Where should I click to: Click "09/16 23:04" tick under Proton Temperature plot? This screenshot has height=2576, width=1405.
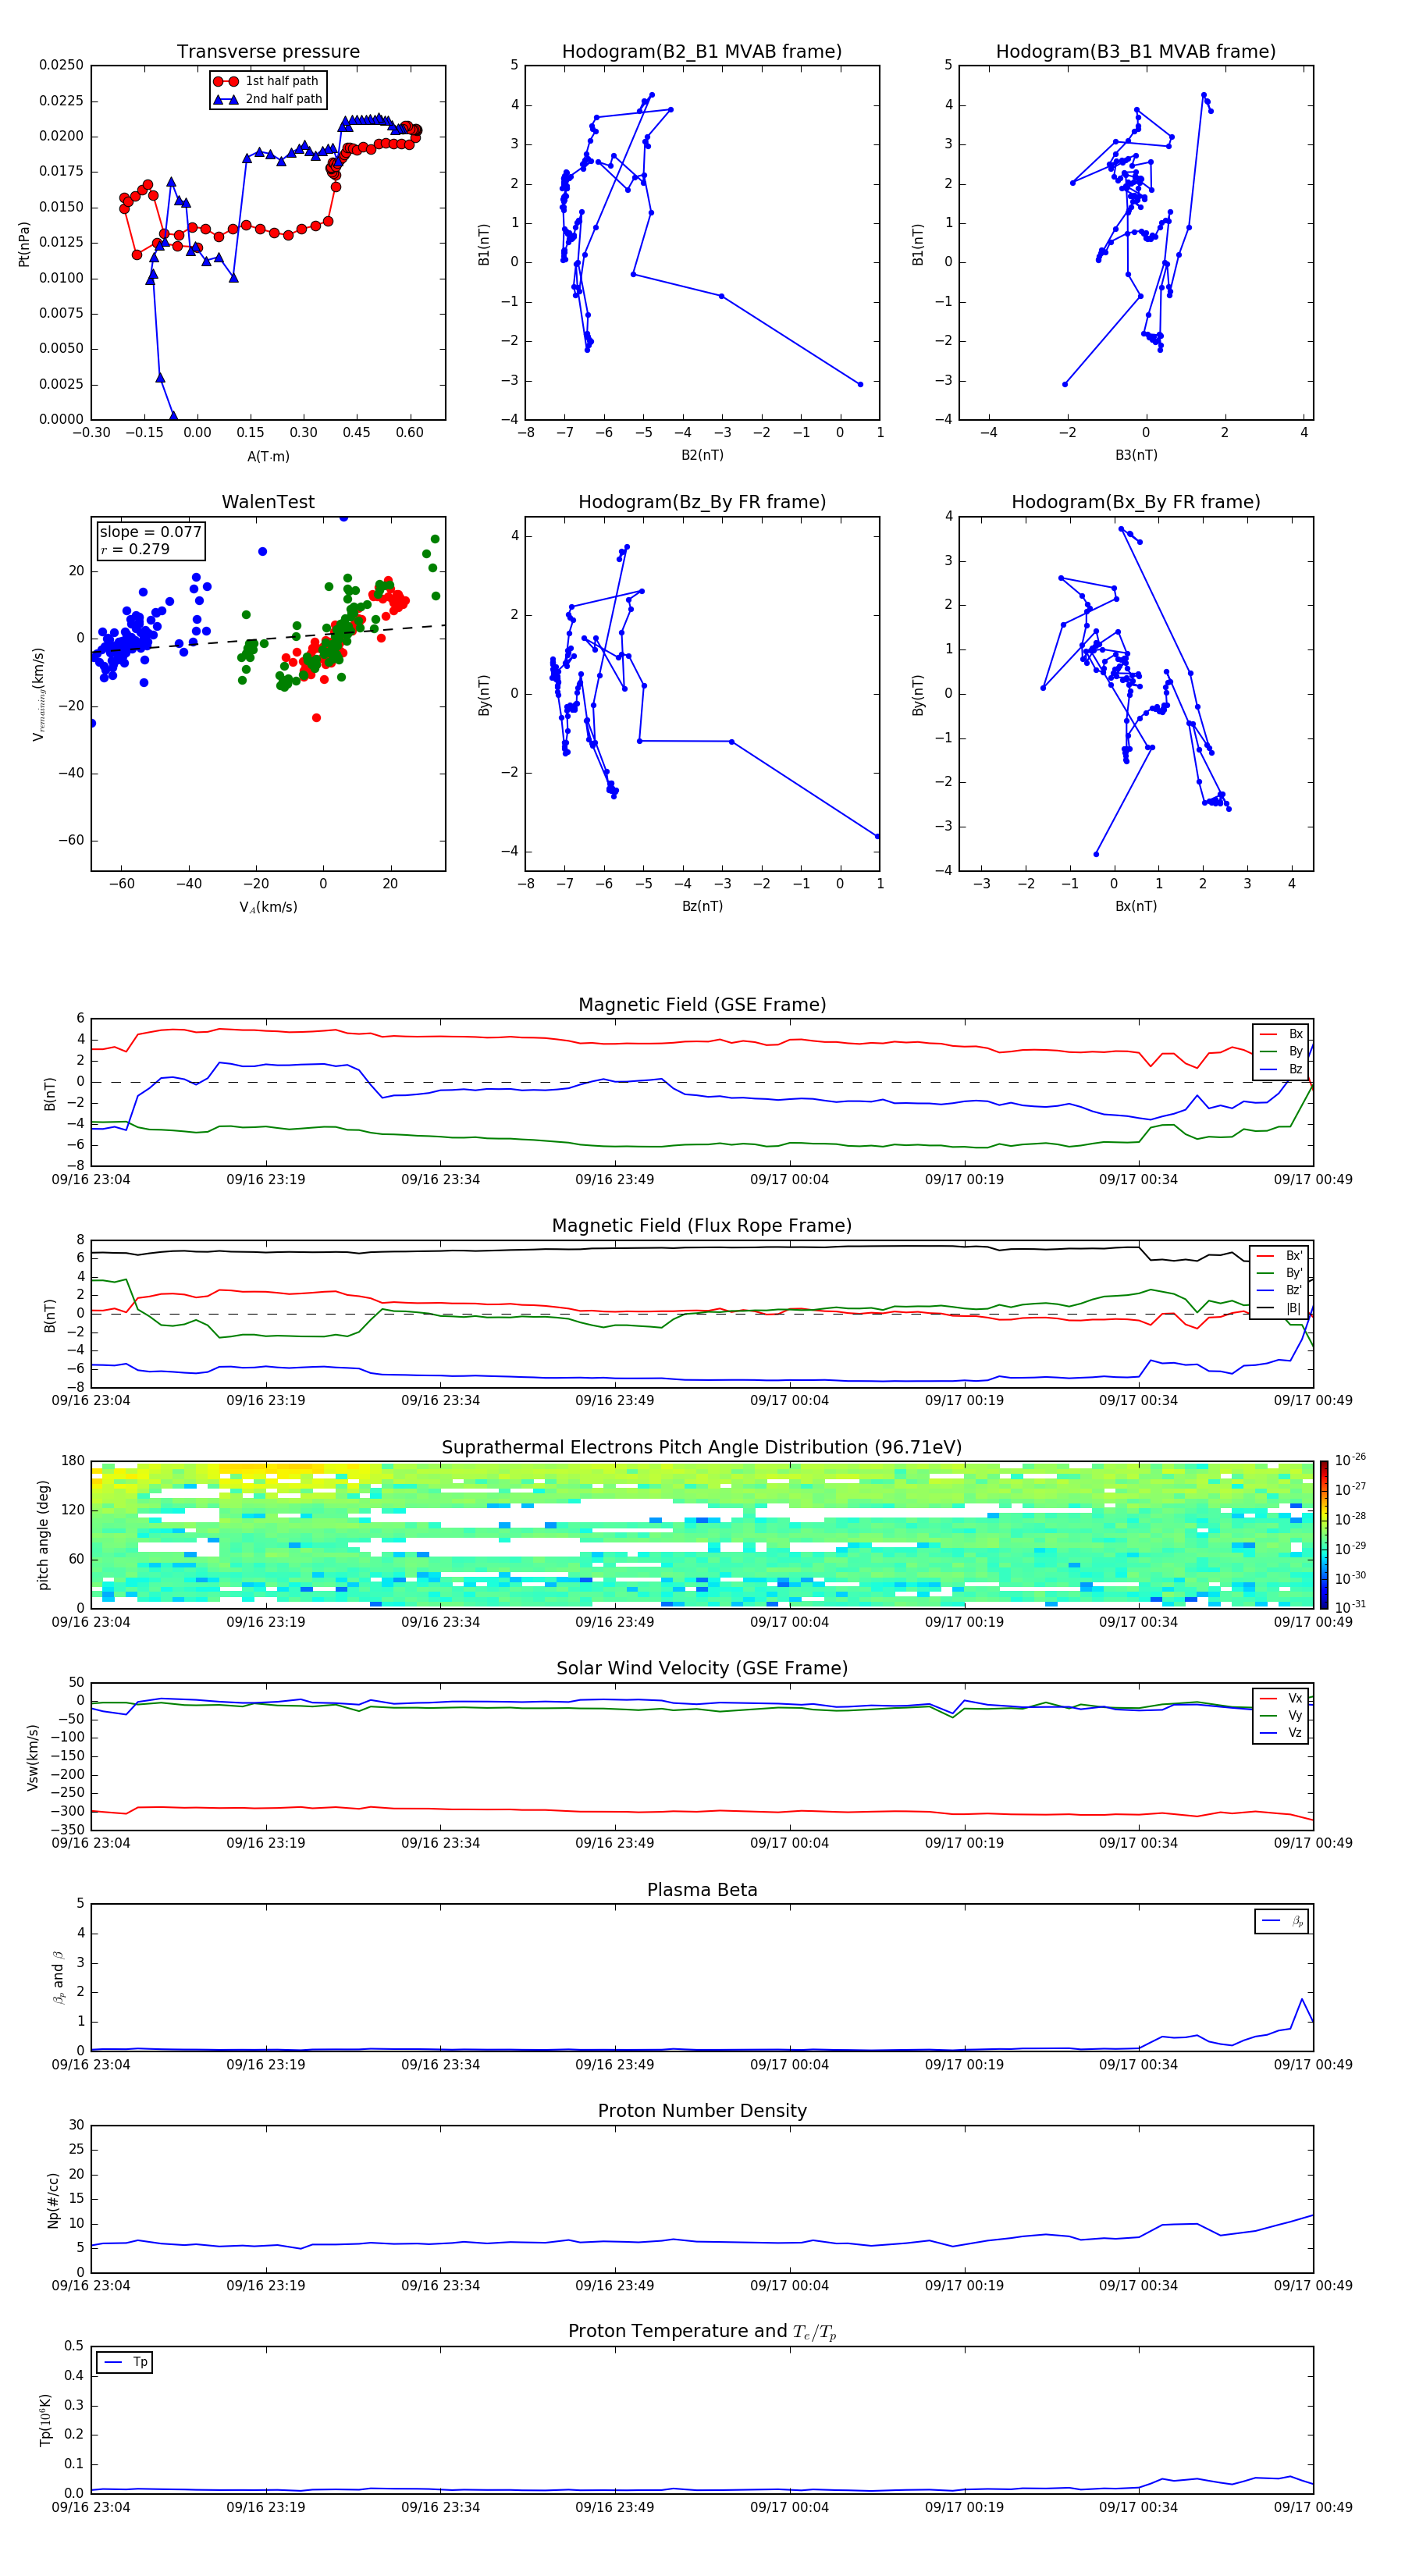click(x=91, y=2508)
